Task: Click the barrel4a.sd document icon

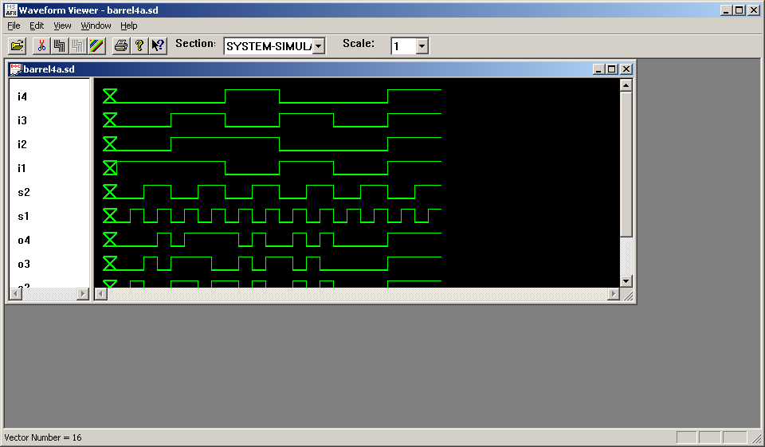Action: 15,69
